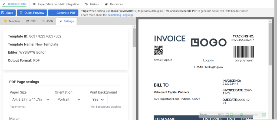Move the preview zoom slider handle
277x120 pixels.
(x=242, y=115)
